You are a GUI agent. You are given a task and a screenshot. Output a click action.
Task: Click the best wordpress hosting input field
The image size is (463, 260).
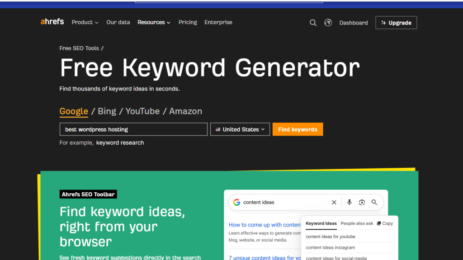click(133, 129)
